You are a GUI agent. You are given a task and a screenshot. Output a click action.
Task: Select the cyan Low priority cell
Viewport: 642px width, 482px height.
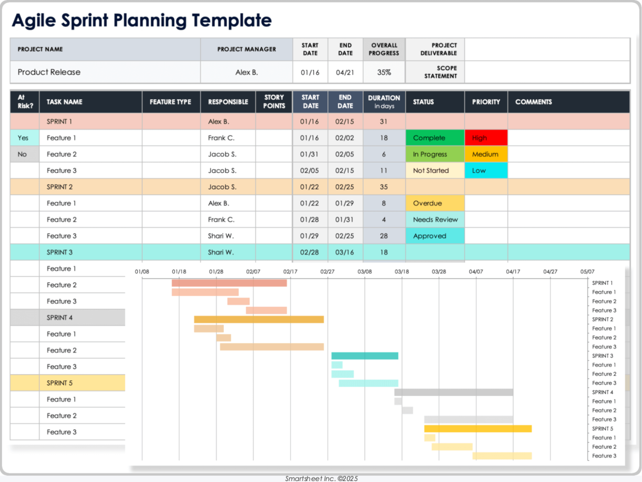(486, 171)
